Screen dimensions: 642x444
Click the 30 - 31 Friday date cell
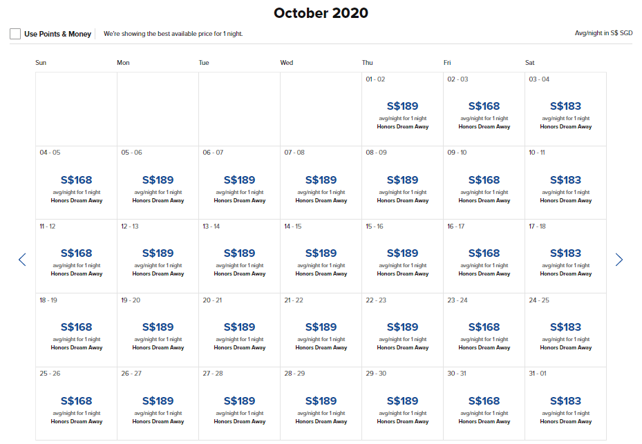point(484,404)
